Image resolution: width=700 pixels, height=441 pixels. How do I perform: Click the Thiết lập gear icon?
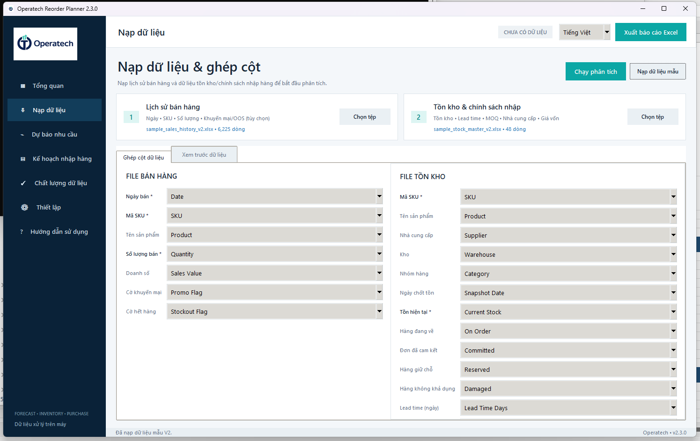[x=25, y=208]
